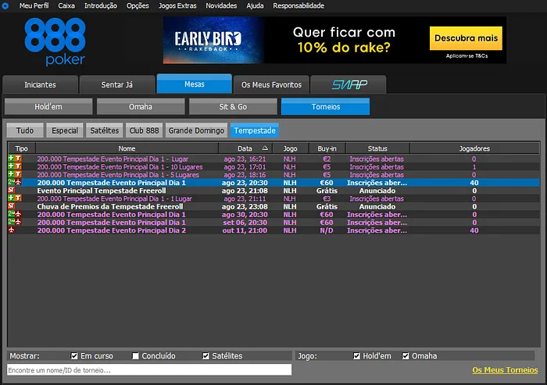The height and width of the screenshot is (385, 547).
Task: Open the Caixa menu
Action: point(66,5)
